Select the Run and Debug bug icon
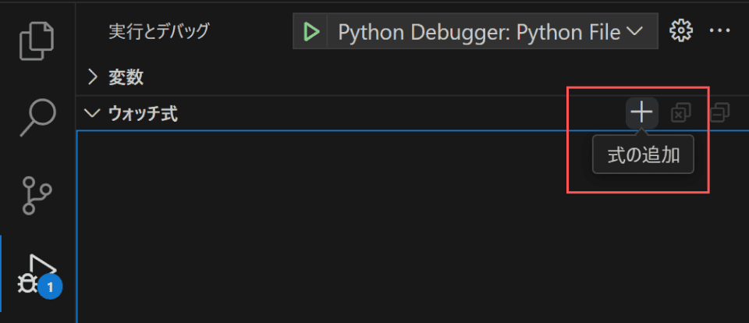 tap(37, 275)
